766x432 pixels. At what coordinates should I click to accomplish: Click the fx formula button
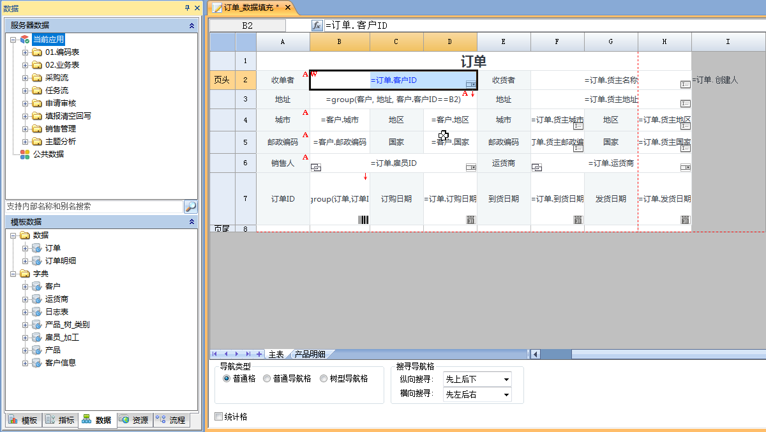coord(317,26)
